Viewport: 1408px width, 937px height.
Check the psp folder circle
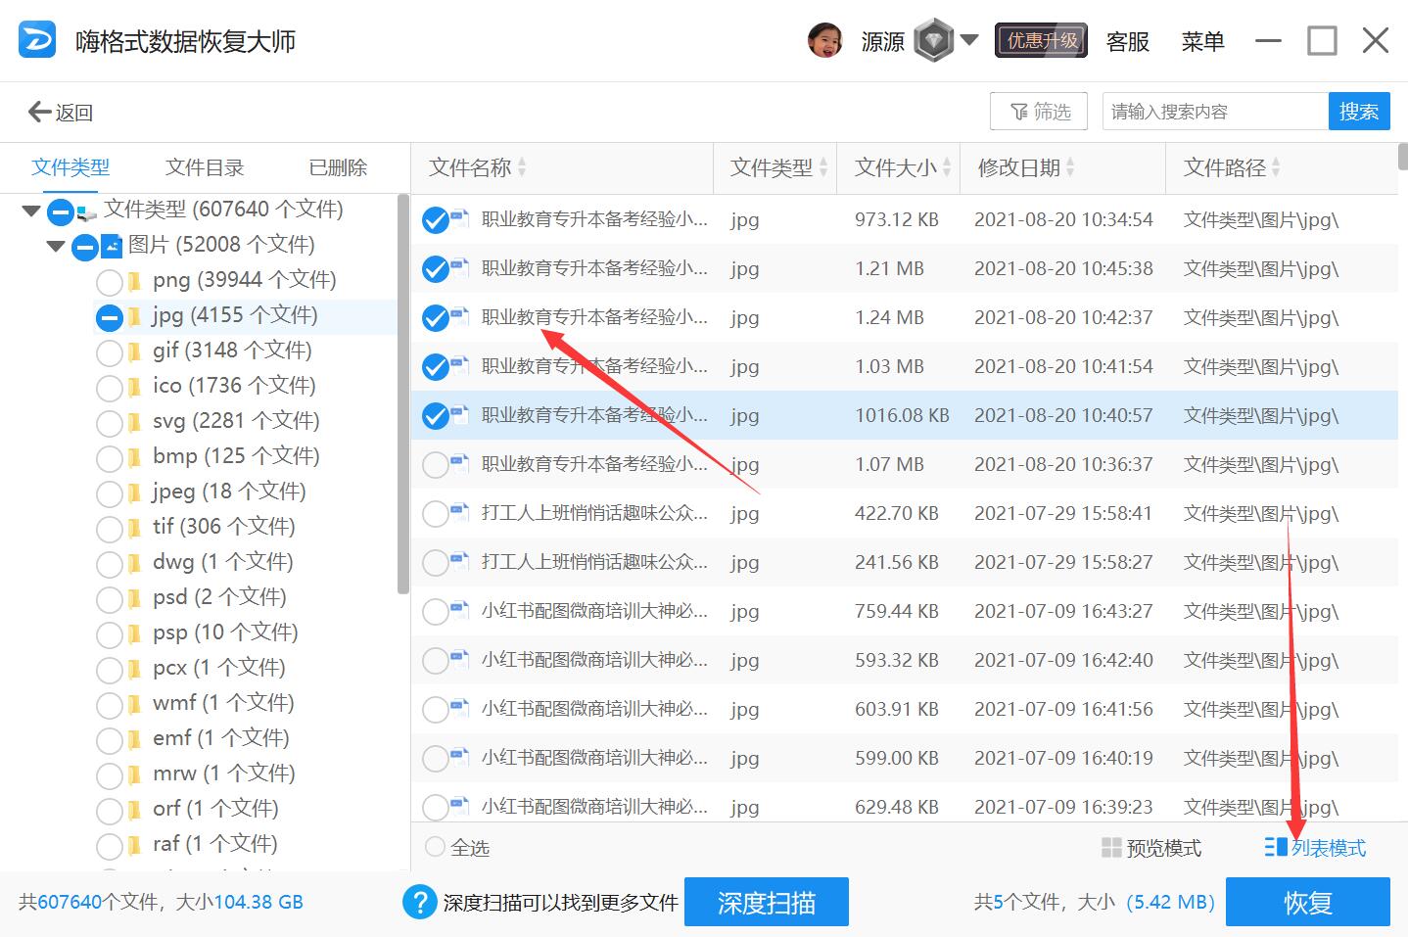click(110, 635)
